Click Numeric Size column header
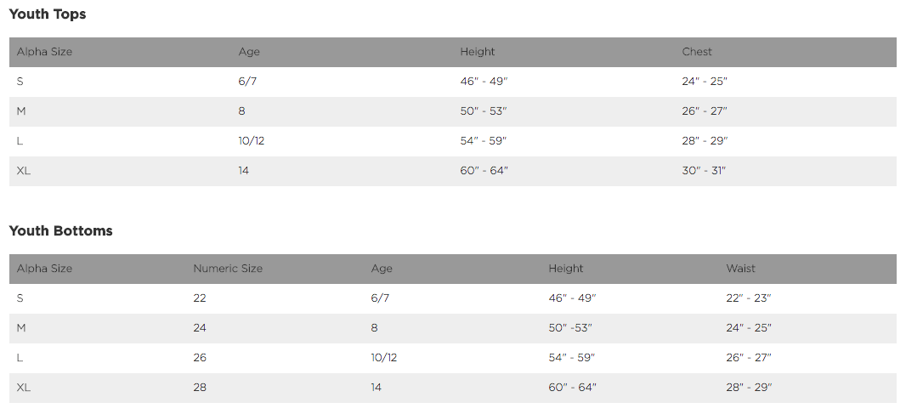 click(x=228, y=269)
